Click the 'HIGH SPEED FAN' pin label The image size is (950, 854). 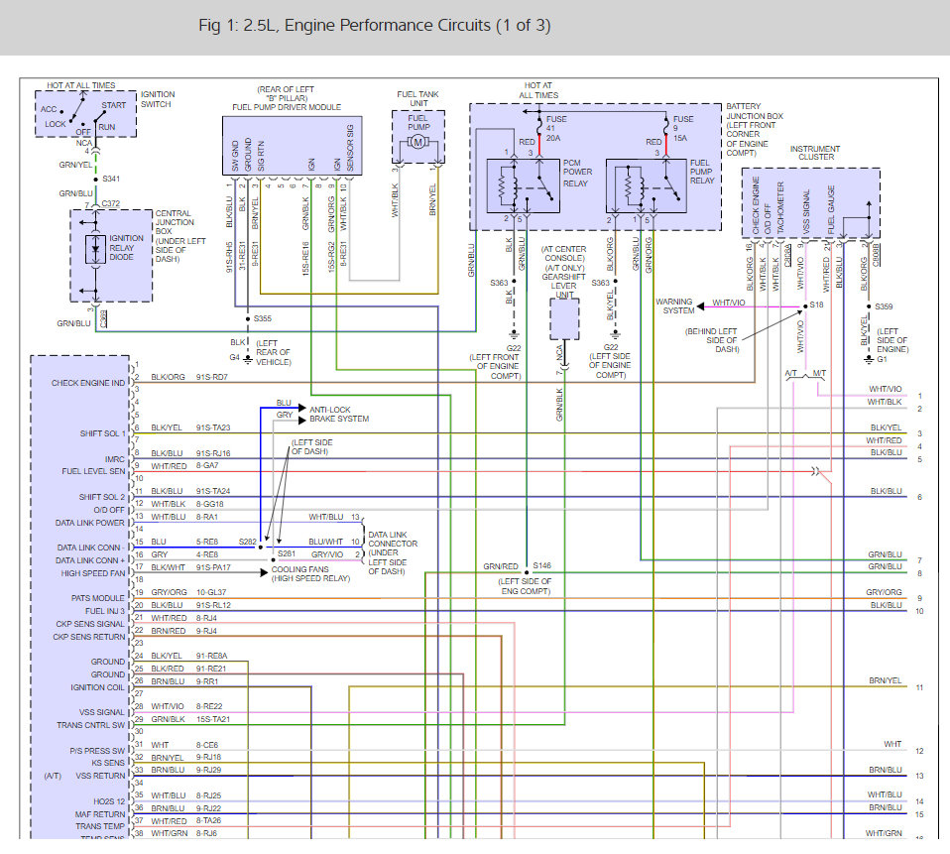click(x=92, y=573)
